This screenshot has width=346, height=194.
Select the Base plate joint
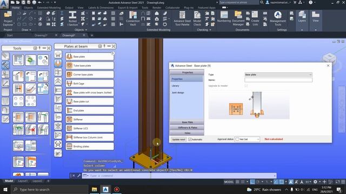90,57
